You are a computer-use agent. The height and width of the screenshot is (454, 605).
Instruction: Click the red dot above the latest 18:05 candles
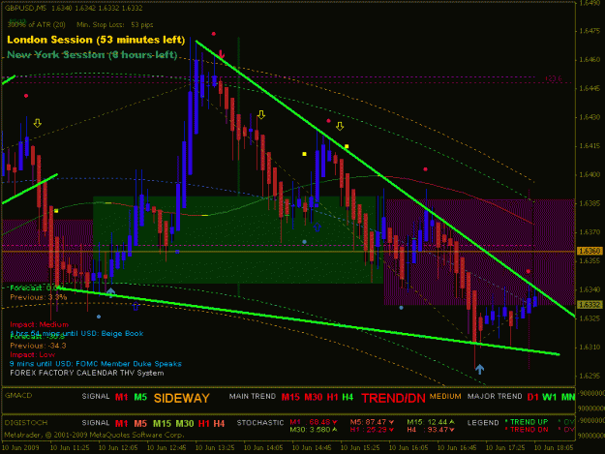point(529,272)
